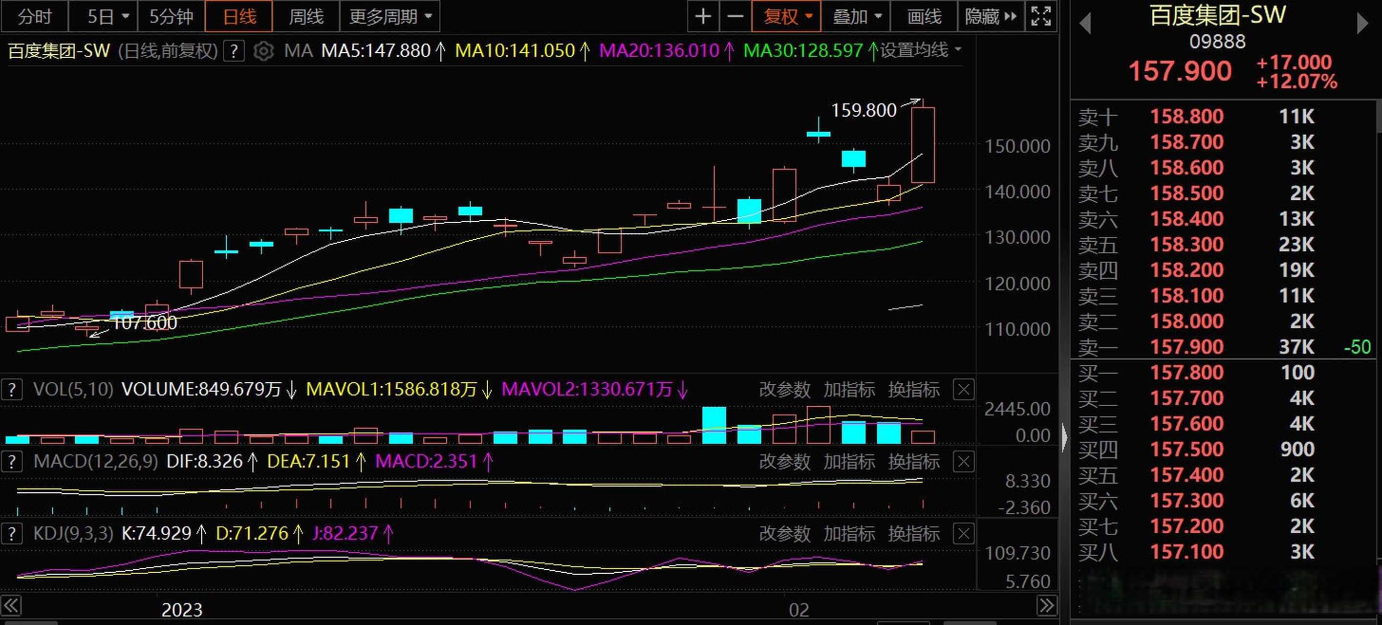Click the 2023 timeline marker

182,609
